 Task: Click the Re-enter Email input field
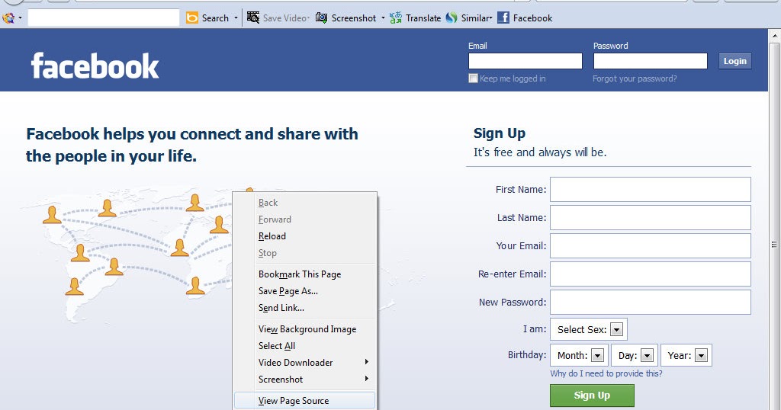[650, 274]
